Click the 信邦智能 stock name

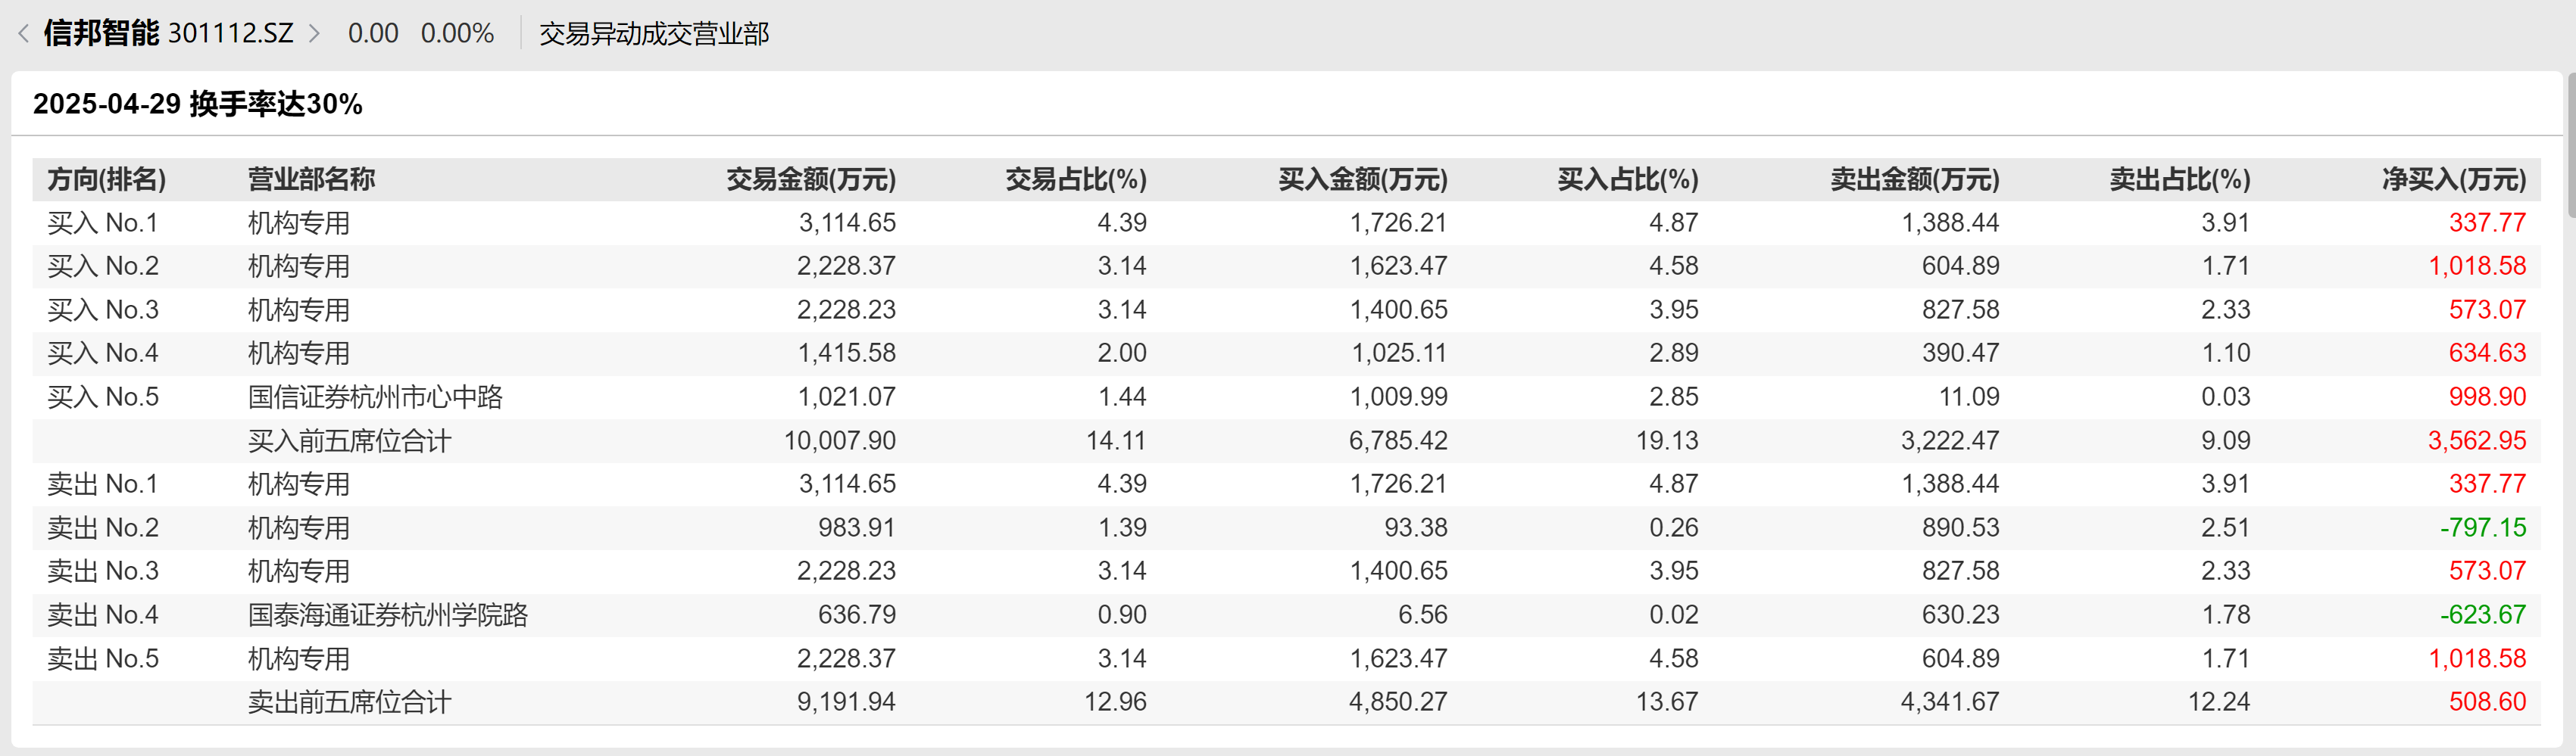click(101, 33)
